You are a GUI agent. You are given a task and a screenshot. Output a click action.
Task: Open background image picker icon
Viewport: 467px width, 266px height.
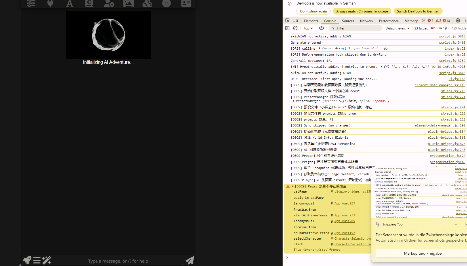(x=128, y=3)
